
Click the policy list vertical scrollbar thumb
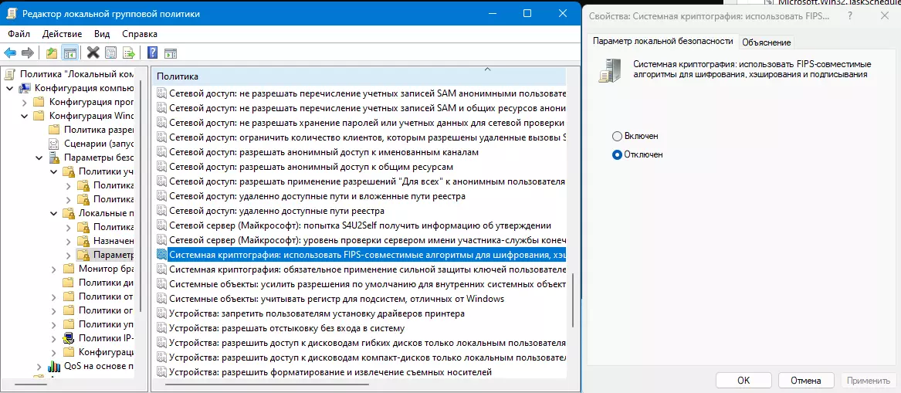tap(572, 300)
